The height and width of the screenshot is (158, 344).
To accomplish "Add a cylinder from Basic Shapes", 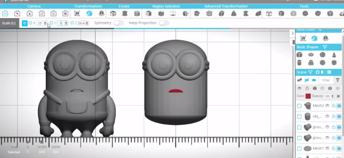I will pos(299,63).
